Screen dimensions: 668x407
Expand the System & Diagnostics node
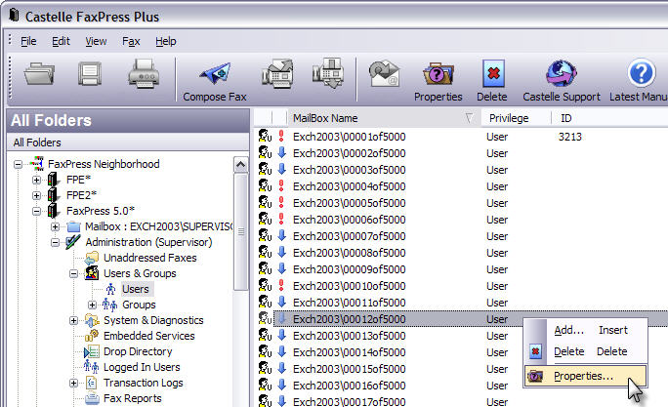[74, 320]
